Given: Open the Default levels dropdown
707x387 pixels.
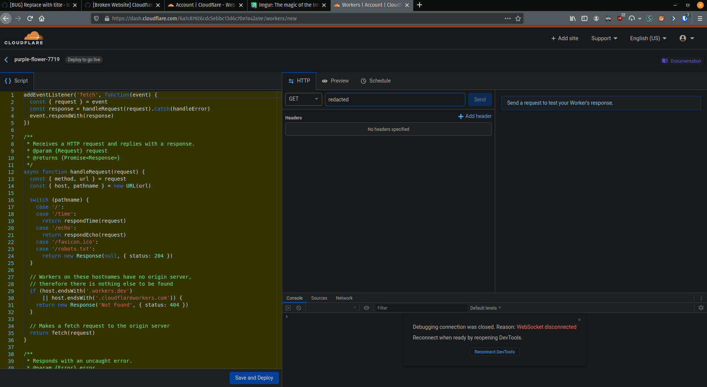Looking at the screenshot, I should 486,308.
